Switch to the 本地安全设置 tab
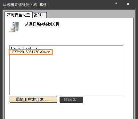 pyautogui.click(x=19, y=15)
